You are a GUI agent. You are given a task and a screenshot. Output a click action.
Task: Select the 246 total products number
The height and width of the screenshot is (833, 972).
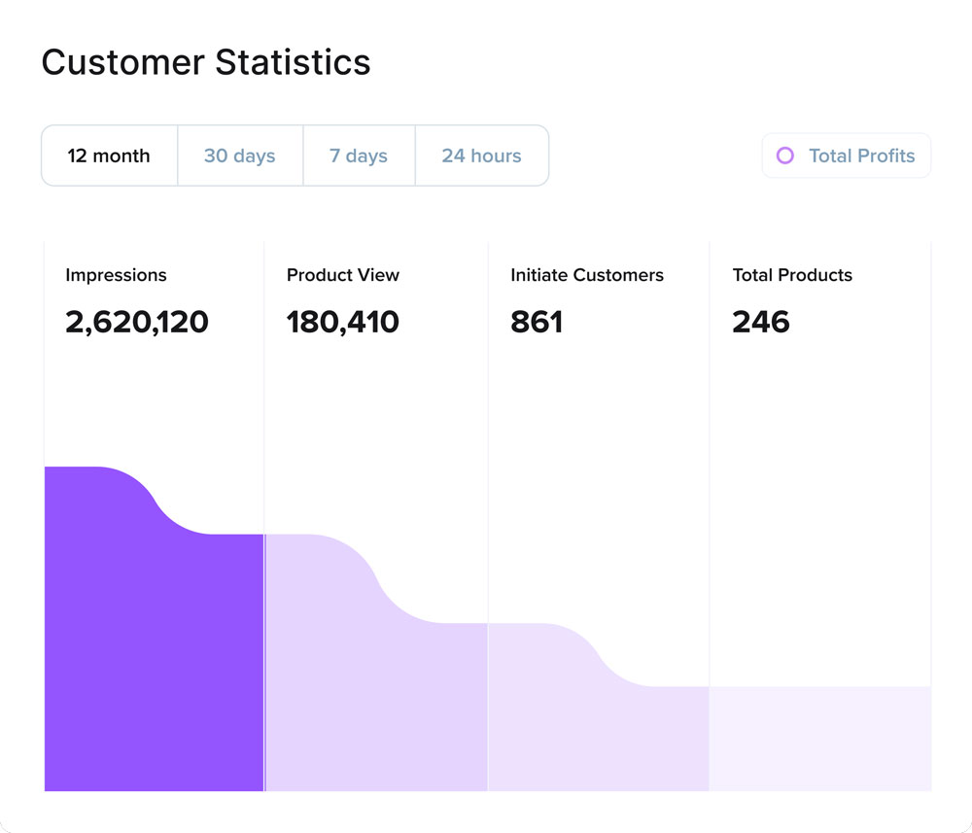[761, 322]
